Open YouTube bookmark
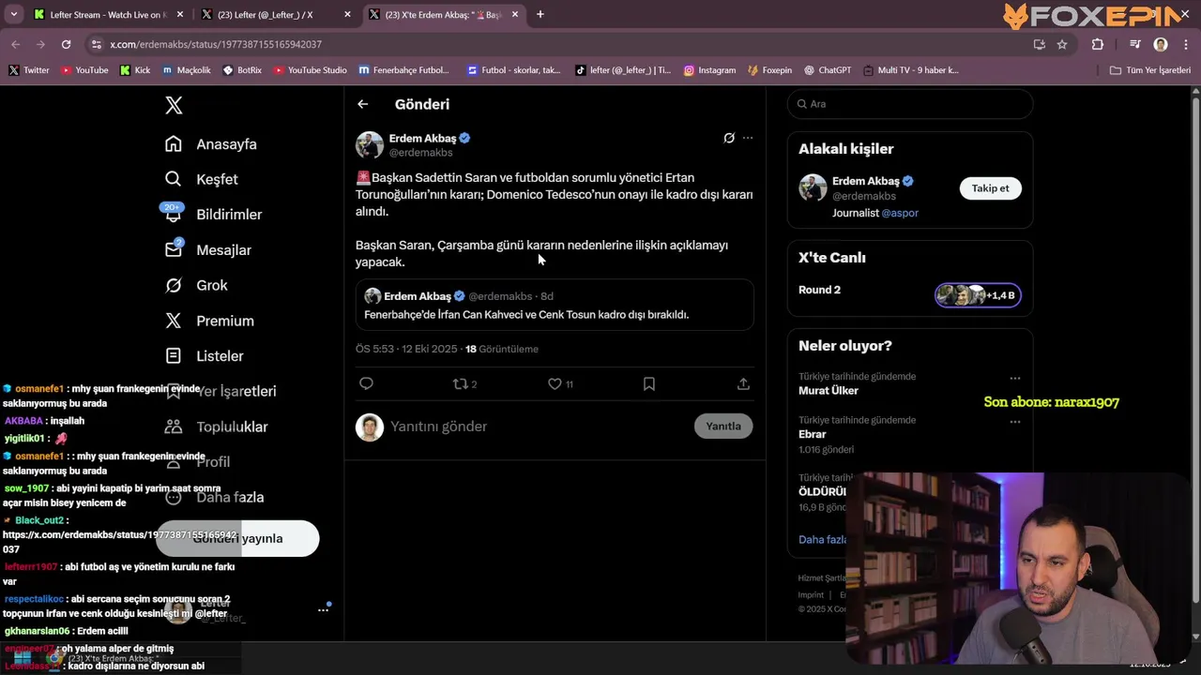1201x675 pixels. [84, 70]
